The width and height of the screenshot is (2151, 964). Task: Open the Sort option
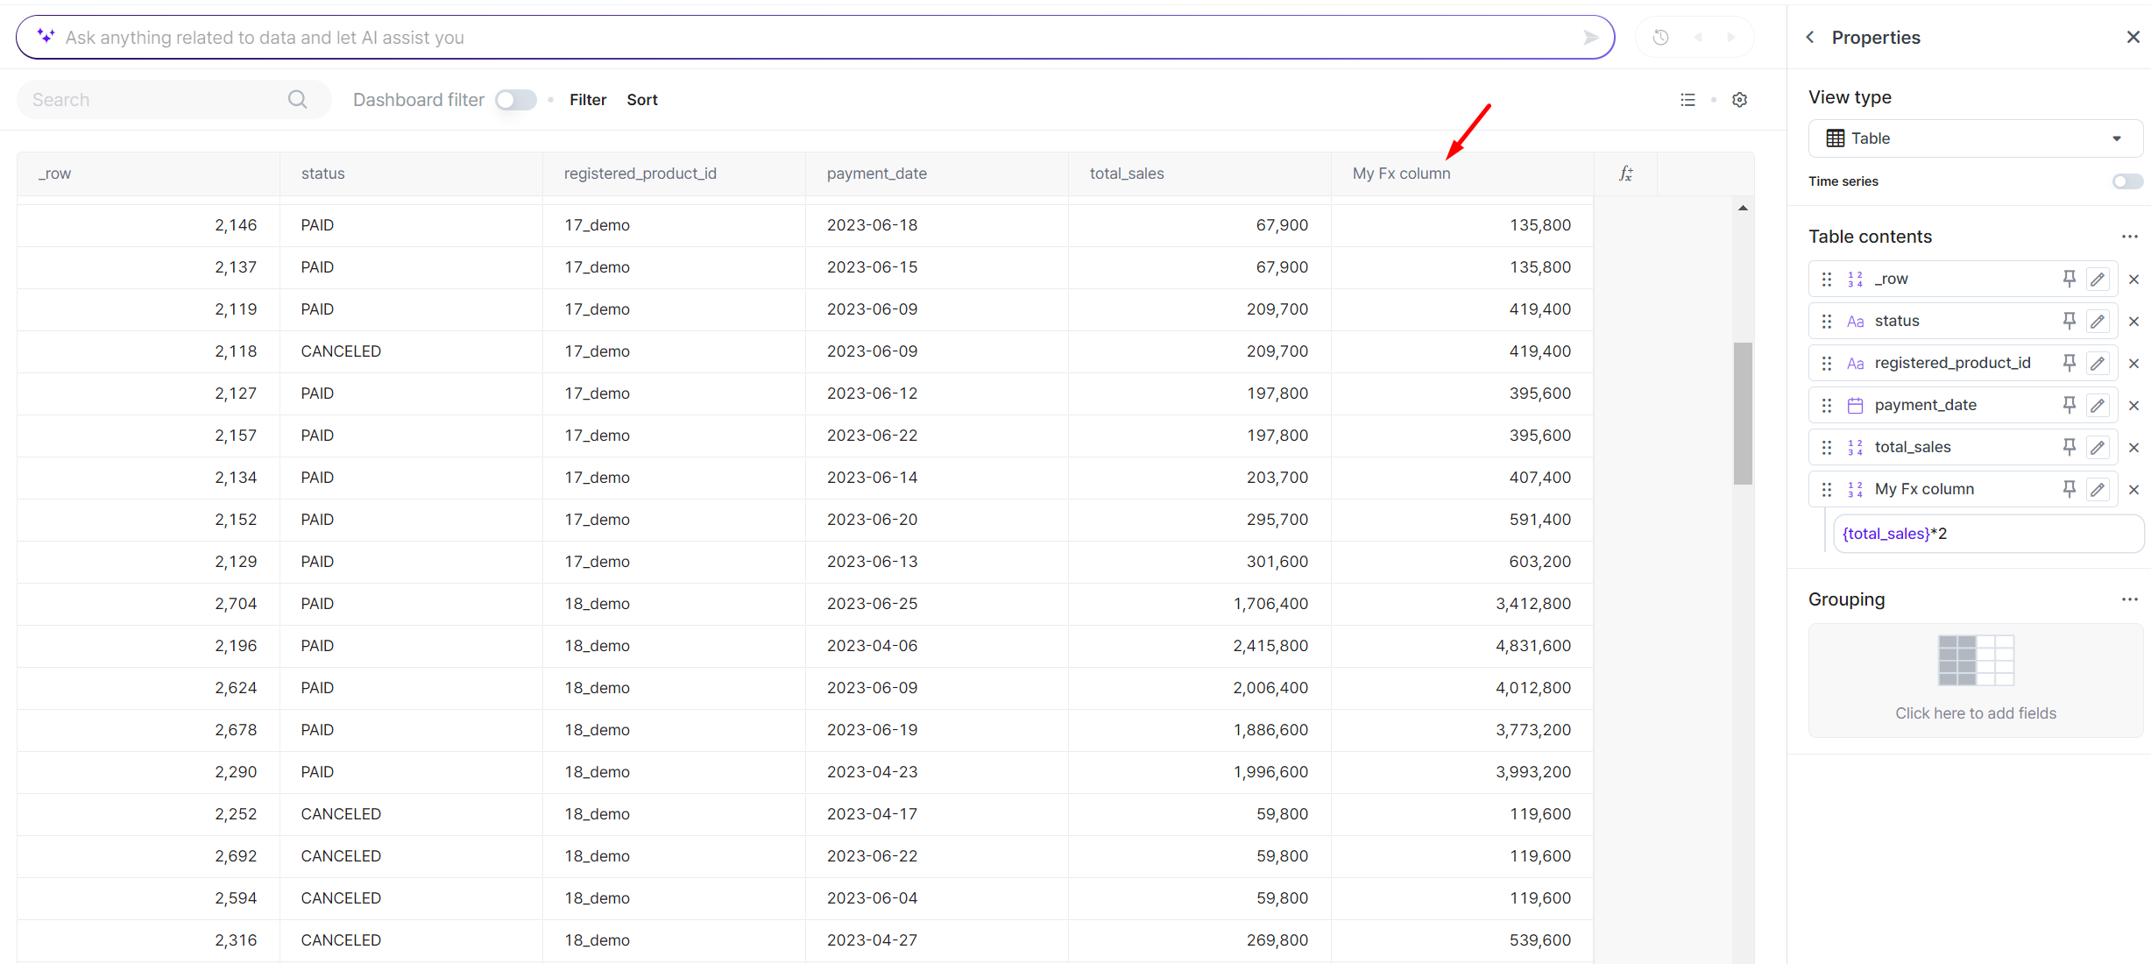coord(641,100)
